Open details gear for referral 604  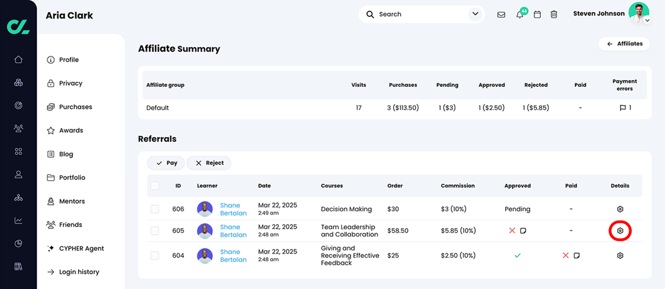tap(619, 256)
